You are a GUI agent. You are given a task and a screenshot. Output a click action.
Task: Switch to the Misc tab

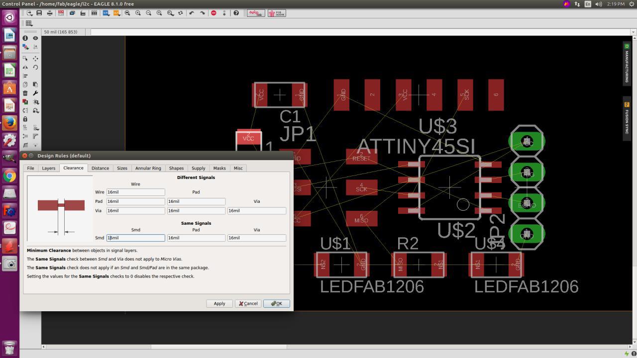pyautogui.click(x=238, y=168)
